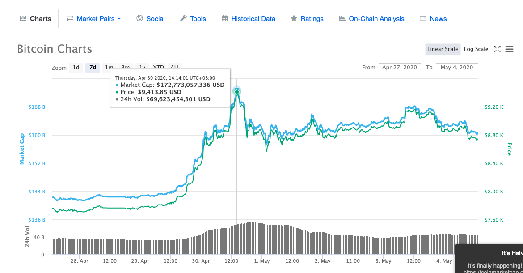The height and width of the screenshot is (273, 523).
Task: Click the $8.40 K price label
Action: 494,163
